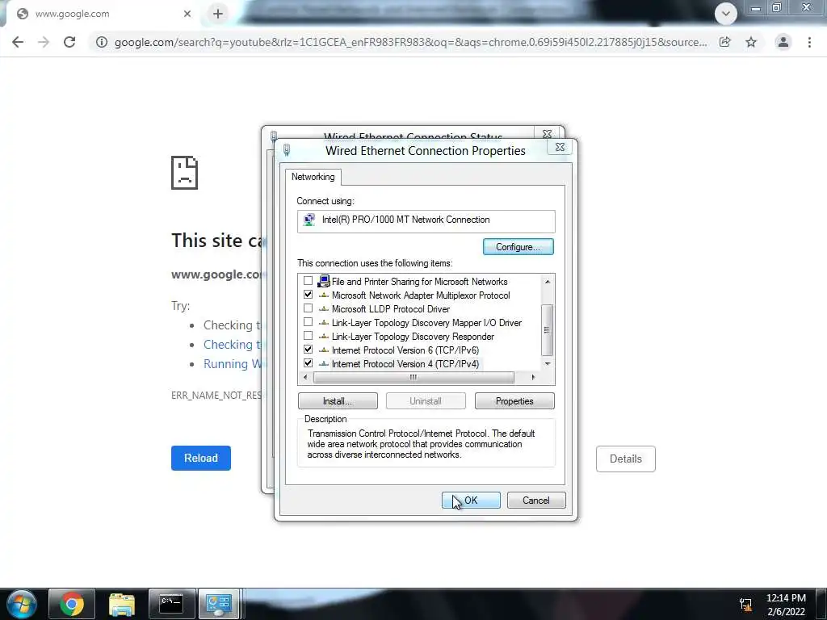Enable Microsoft LLDP Protocol Driver checkbox
Viewport: 827px width, 620px height.
[x=308, y=308]
